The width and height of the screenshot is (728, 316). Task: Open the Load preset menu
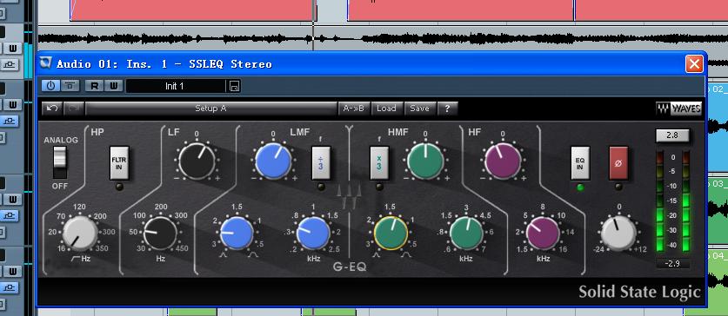coord(386,109)
